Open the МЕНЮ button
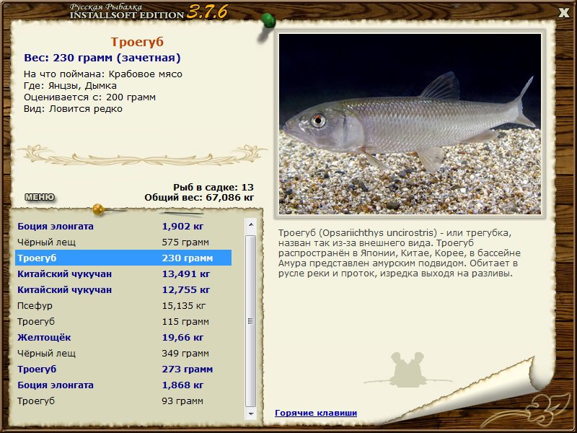 40,197
